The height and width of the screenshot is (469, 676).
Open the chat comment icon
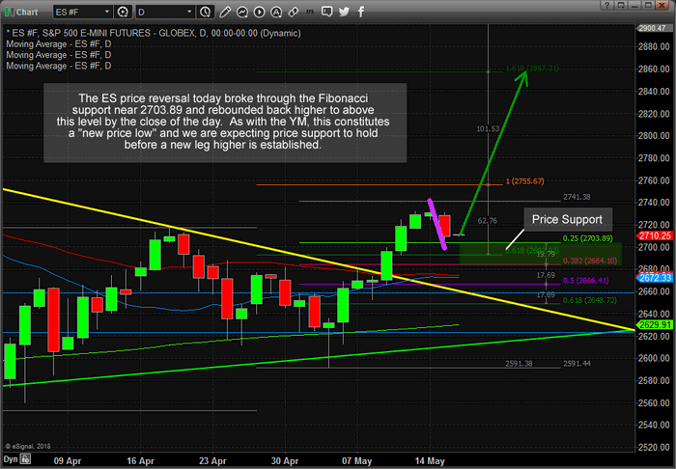coord(326,12)
